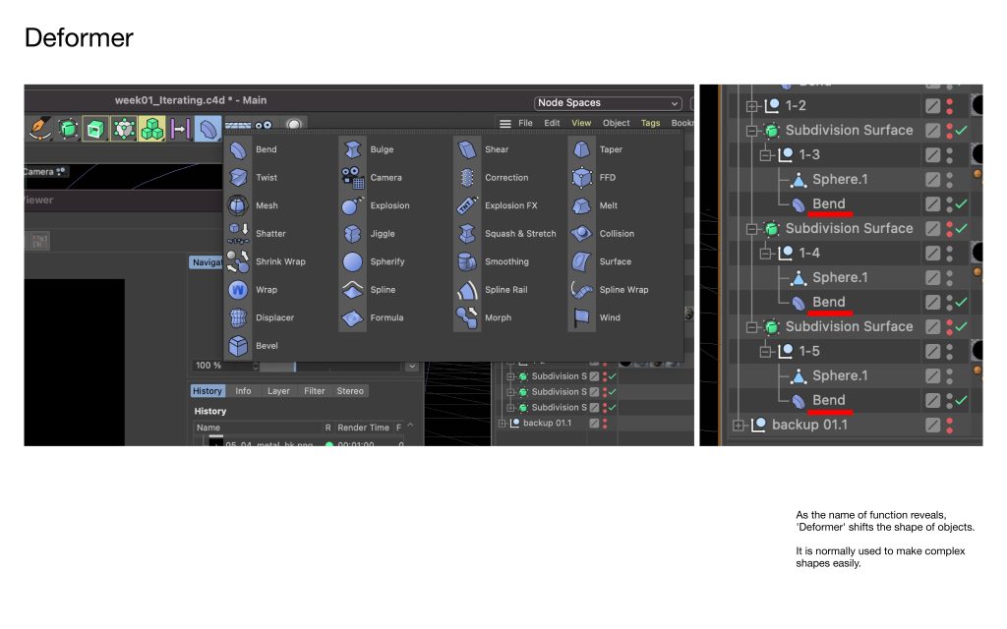Select the Displacer deformer icon

point(238,317)
